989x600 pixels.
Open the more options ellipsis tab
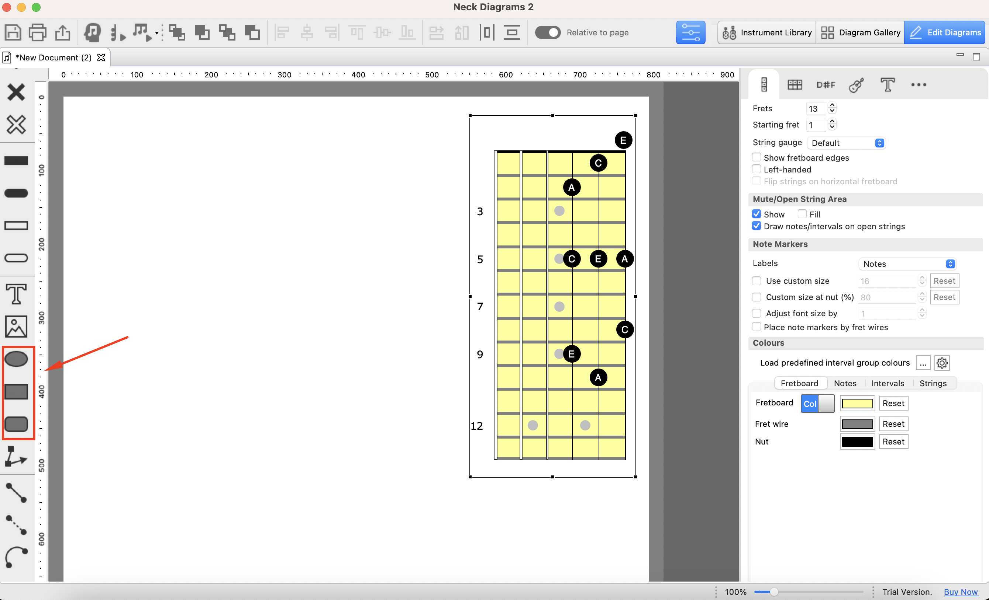pyautogui.click(x=919, y=84)
